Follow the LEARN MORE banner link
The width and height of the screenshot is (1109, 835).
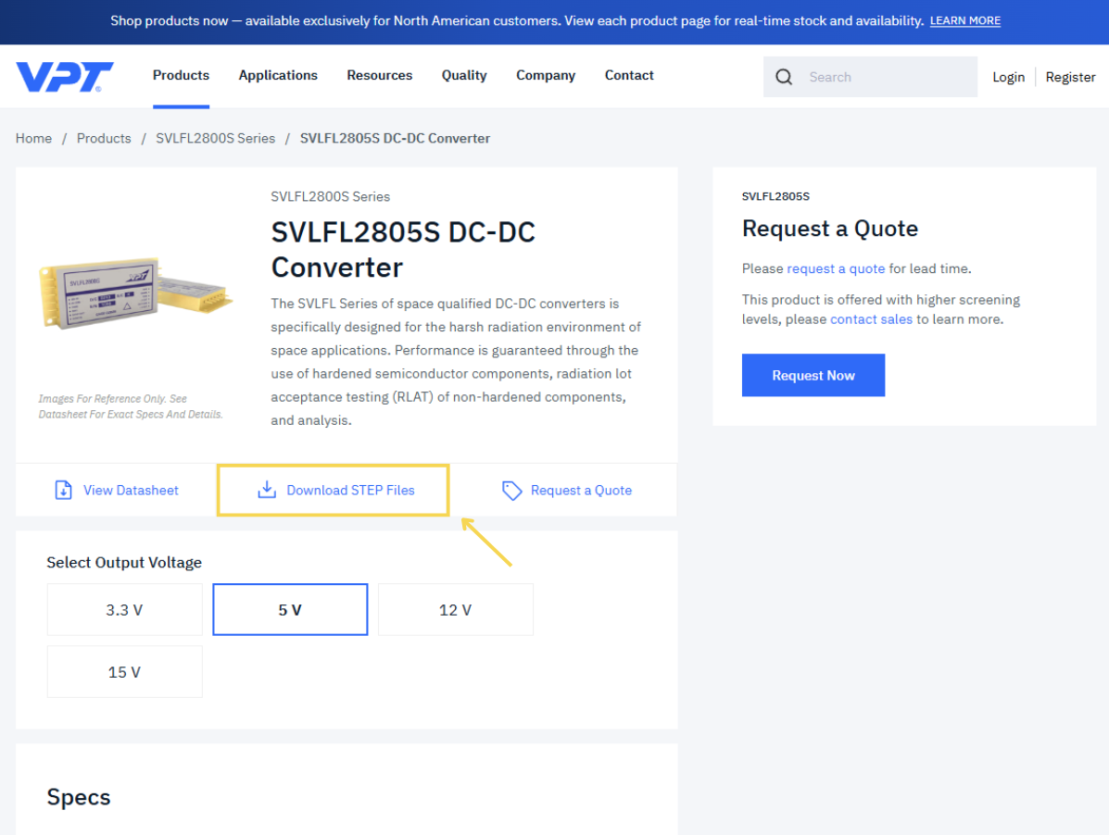click(964, 21)
